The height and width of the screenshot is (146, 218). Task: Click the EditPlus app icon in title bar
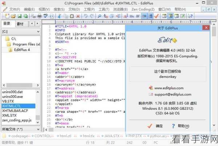(x=4, y=3)
